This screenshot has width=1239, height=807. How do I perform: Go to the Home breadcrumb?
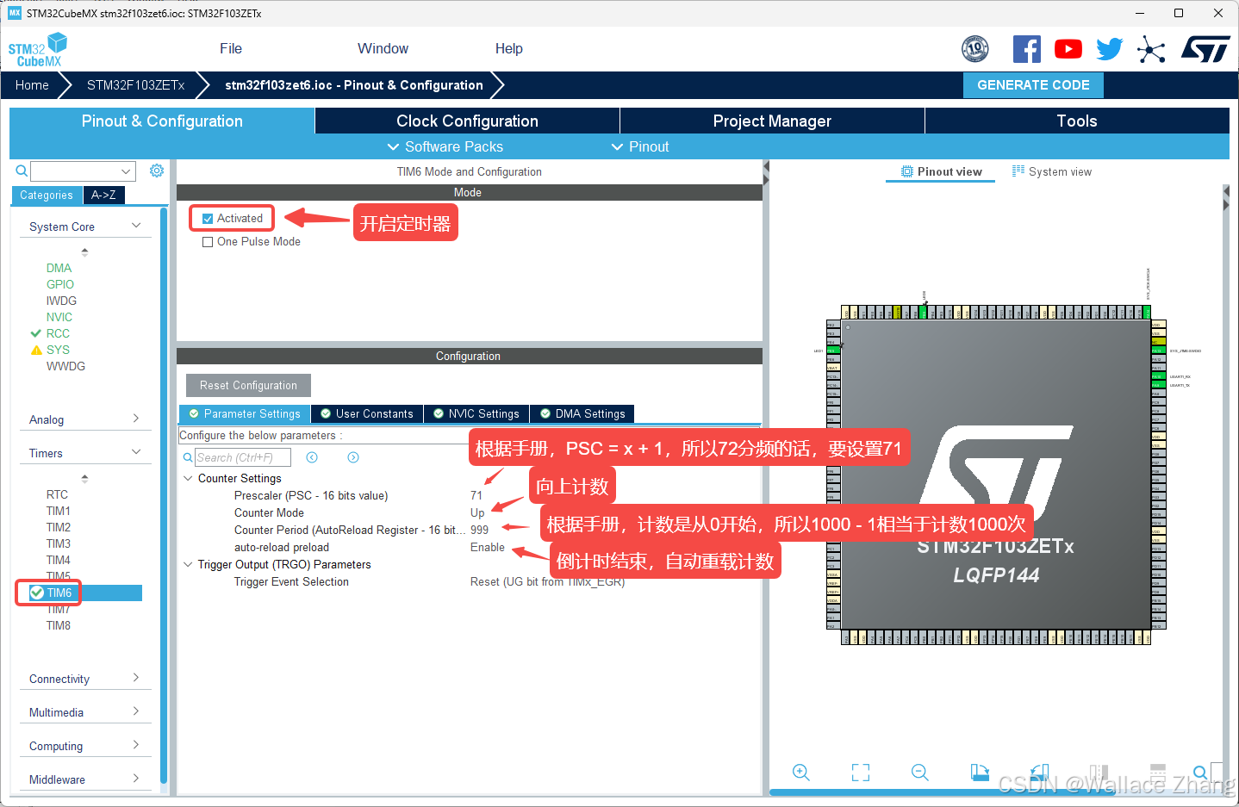(32, 85)
